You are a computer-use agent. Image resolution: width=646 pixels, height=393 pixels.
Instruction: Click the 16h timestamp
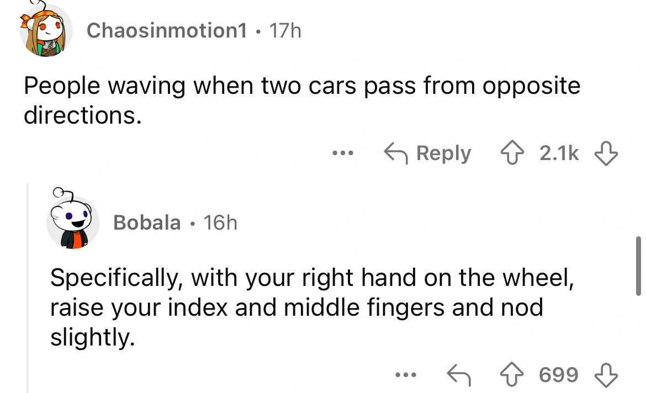tap(220, 222)
